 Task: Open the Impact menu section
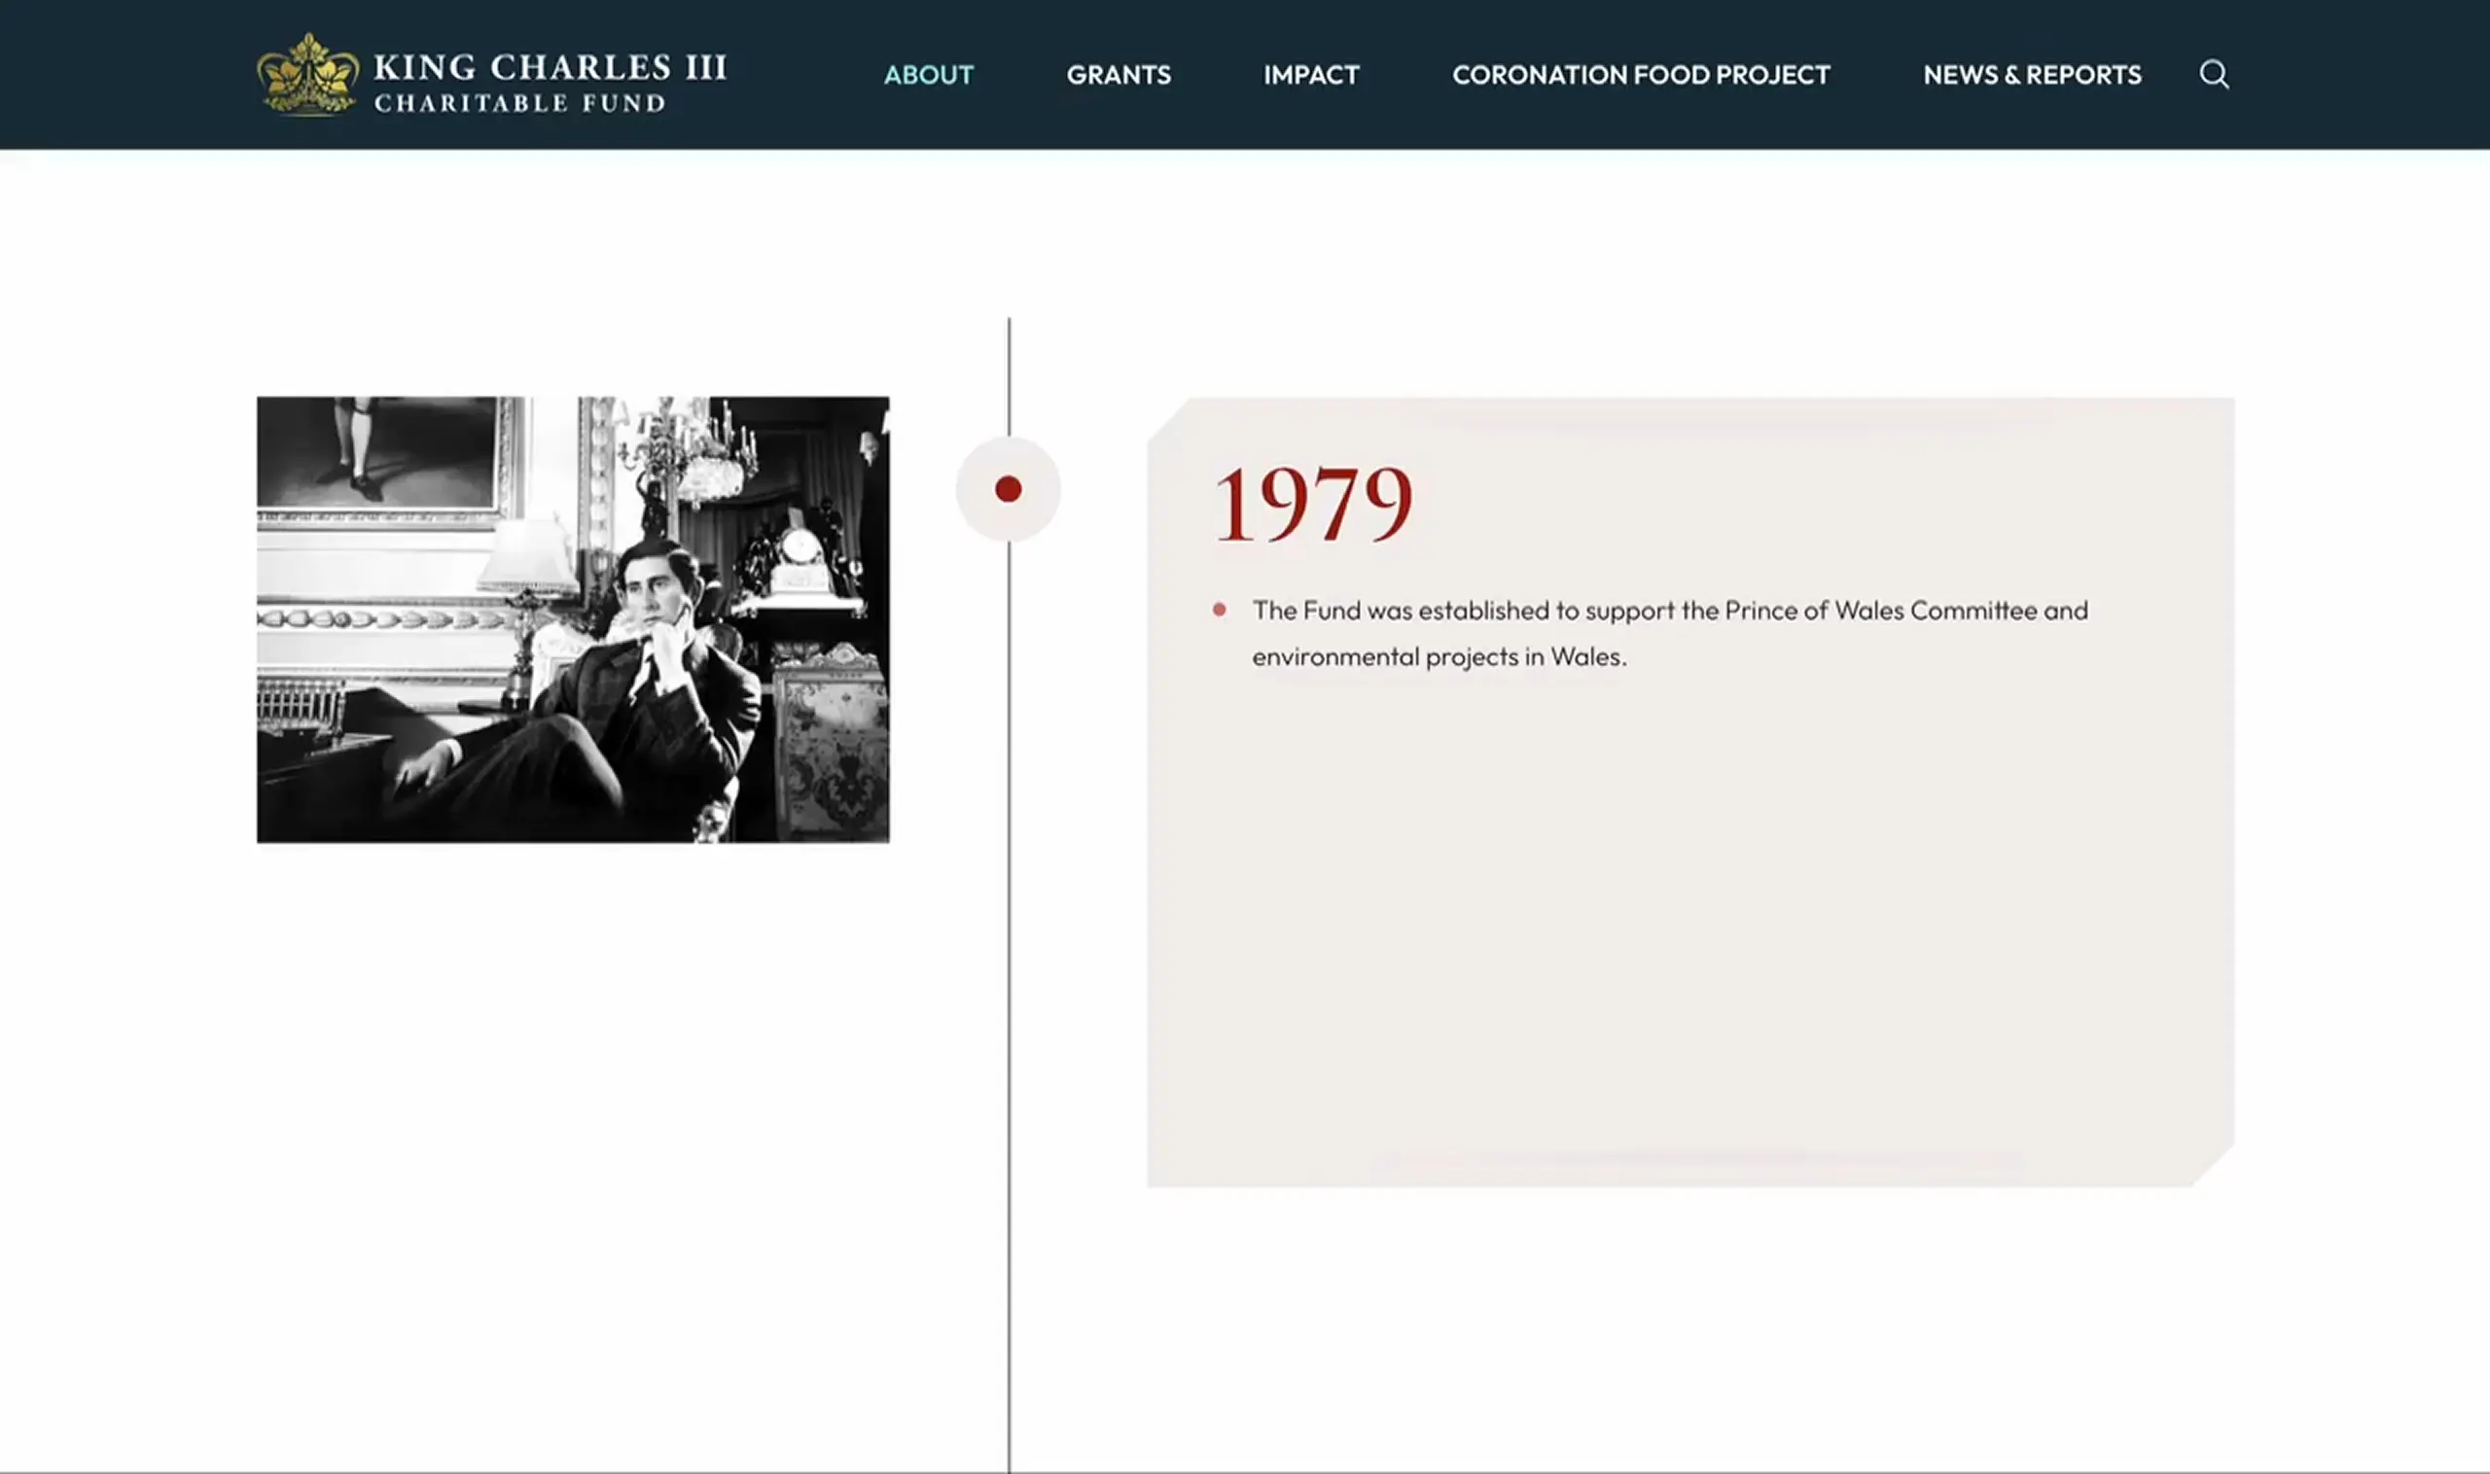tap(1311, 74)
